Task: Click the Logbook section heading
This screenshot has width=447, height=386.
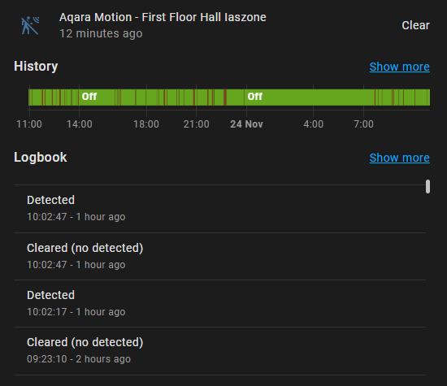Action: pos(40,158)
